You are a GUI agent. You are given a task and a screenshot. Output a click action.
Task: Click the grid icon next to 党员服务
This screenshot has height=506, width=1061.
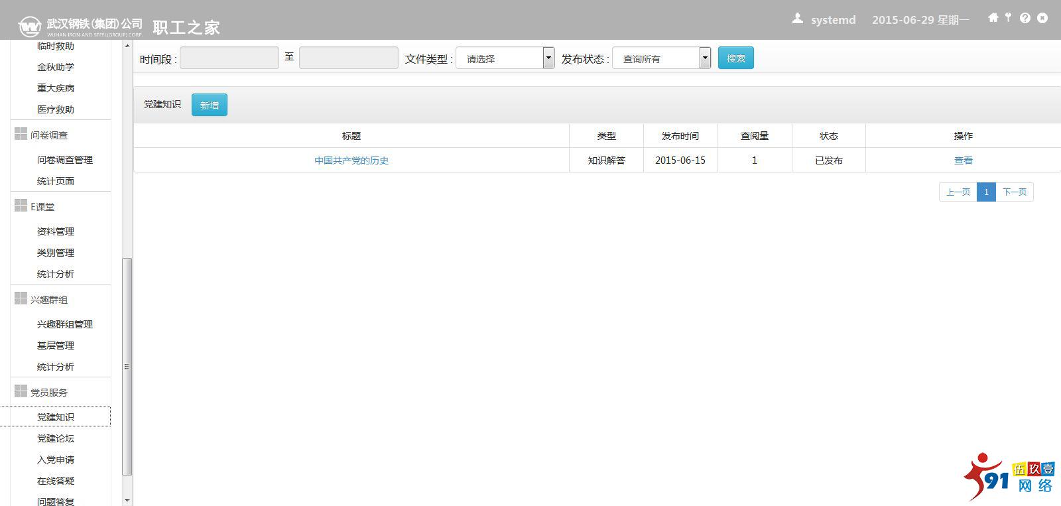(x=21, y=391)
